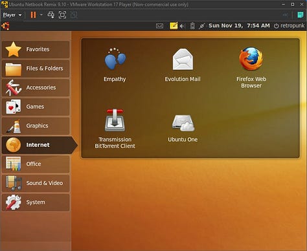Switch to the Accessories category

36,87
